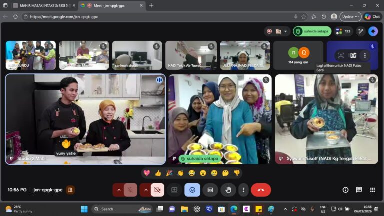Switch to the MAHIR MASAK INTAKE 3 tab

pos(42,5)
